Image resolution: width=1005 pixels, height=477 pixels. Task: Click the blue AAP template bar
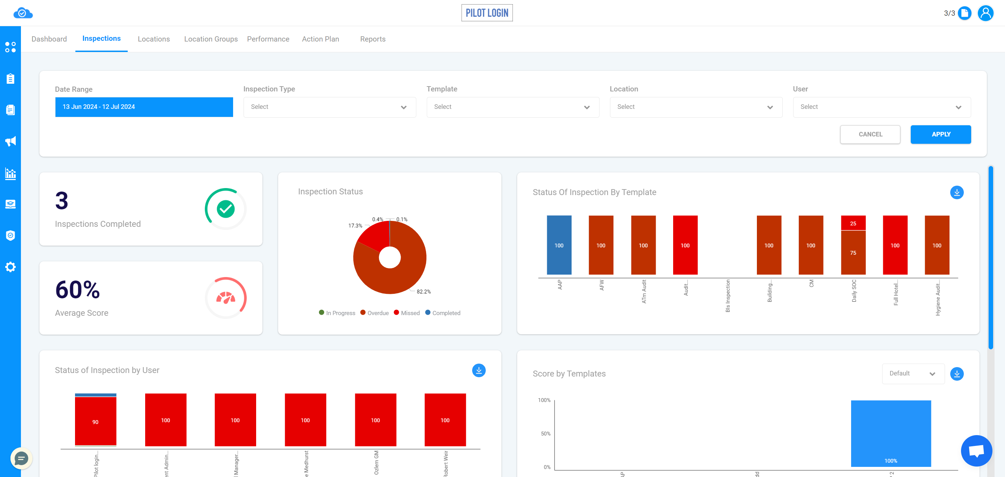pos(559,245)
